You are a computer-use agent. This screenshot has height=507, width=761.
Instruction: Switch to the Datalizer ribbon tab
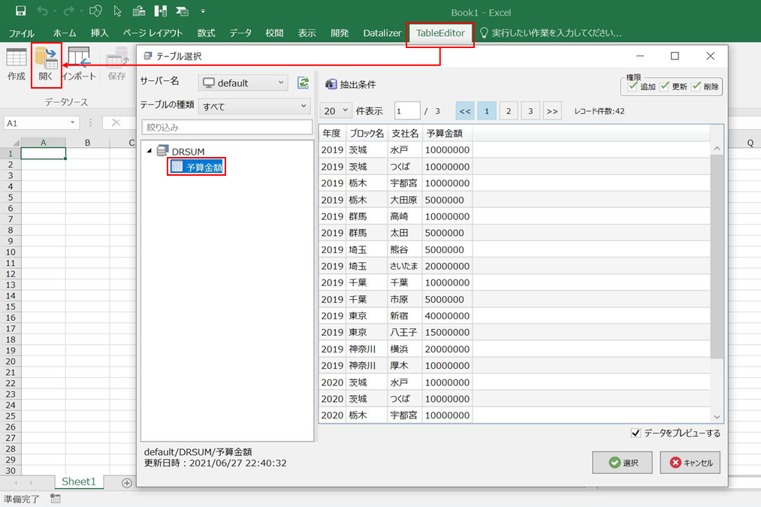(x=382, y=33)
